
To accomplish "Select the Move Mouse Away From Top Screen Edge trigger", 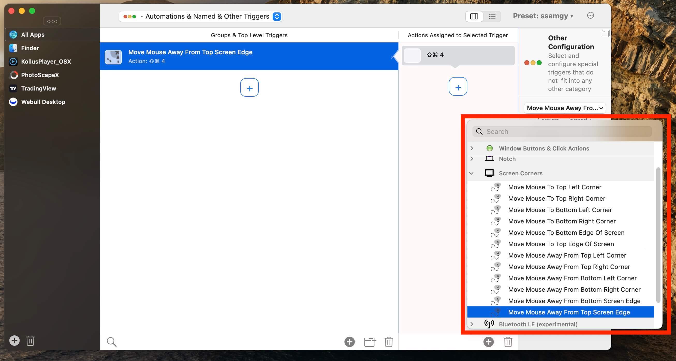I will (249, 56).
